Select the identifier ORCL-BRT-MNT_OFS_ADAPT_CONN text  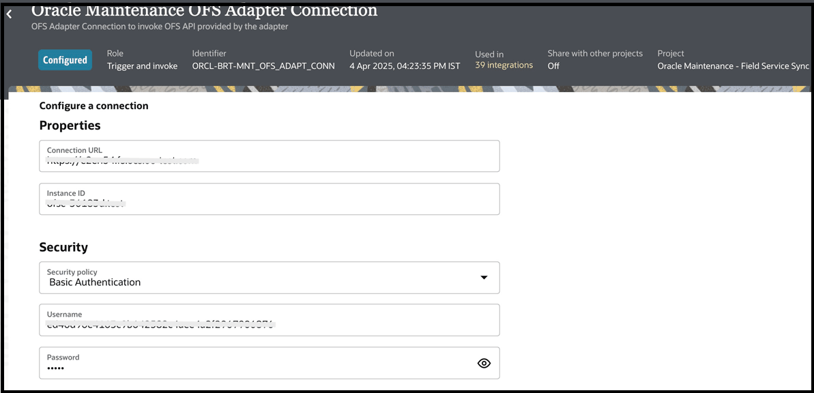coord(263,66)
